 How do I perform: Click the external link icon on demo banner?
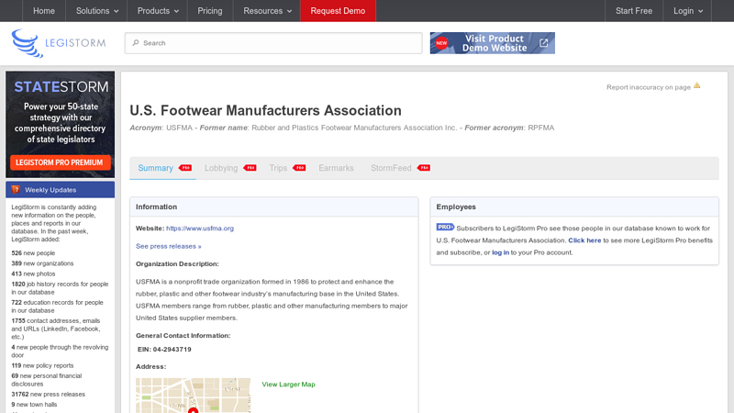[x=543, y=43]
